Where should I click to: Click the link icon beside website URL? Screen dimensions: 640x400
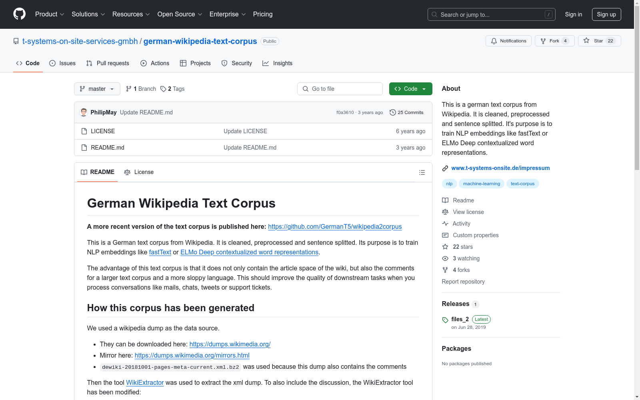pos(445,168)
